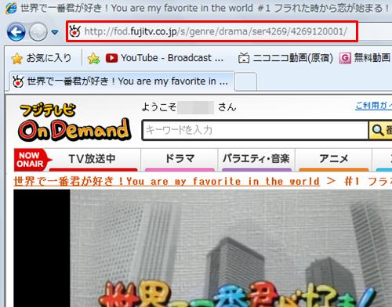Image resolution: width=392 pixels, height=307 pixels.
Task: Click the site favicon in address bar
Action: point(75,31)
